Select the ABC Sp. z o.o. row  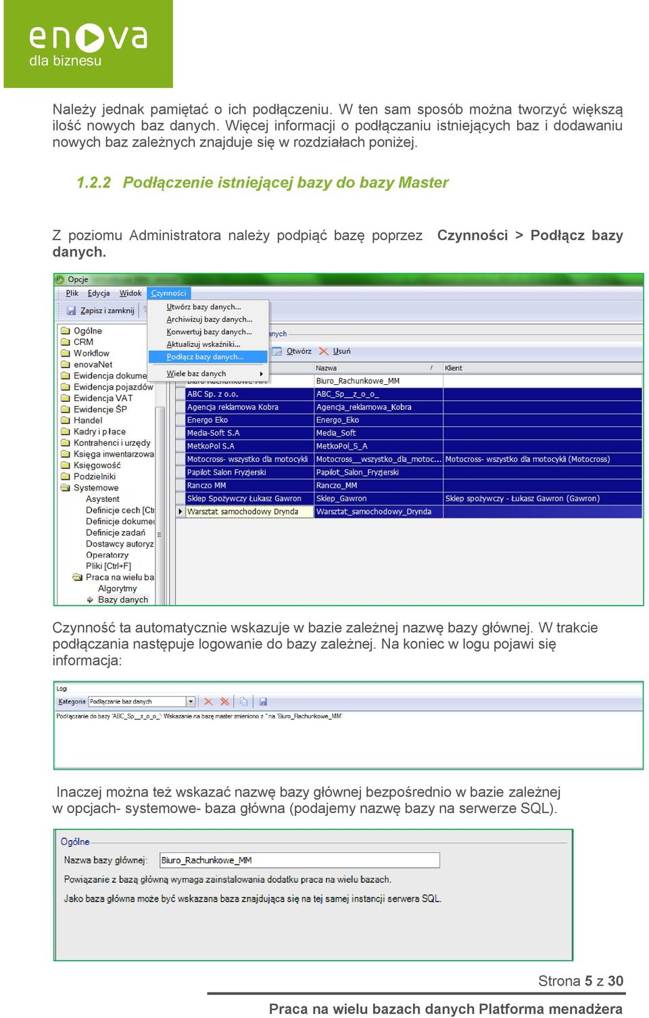pyautogui.click(x=408, y=394)
